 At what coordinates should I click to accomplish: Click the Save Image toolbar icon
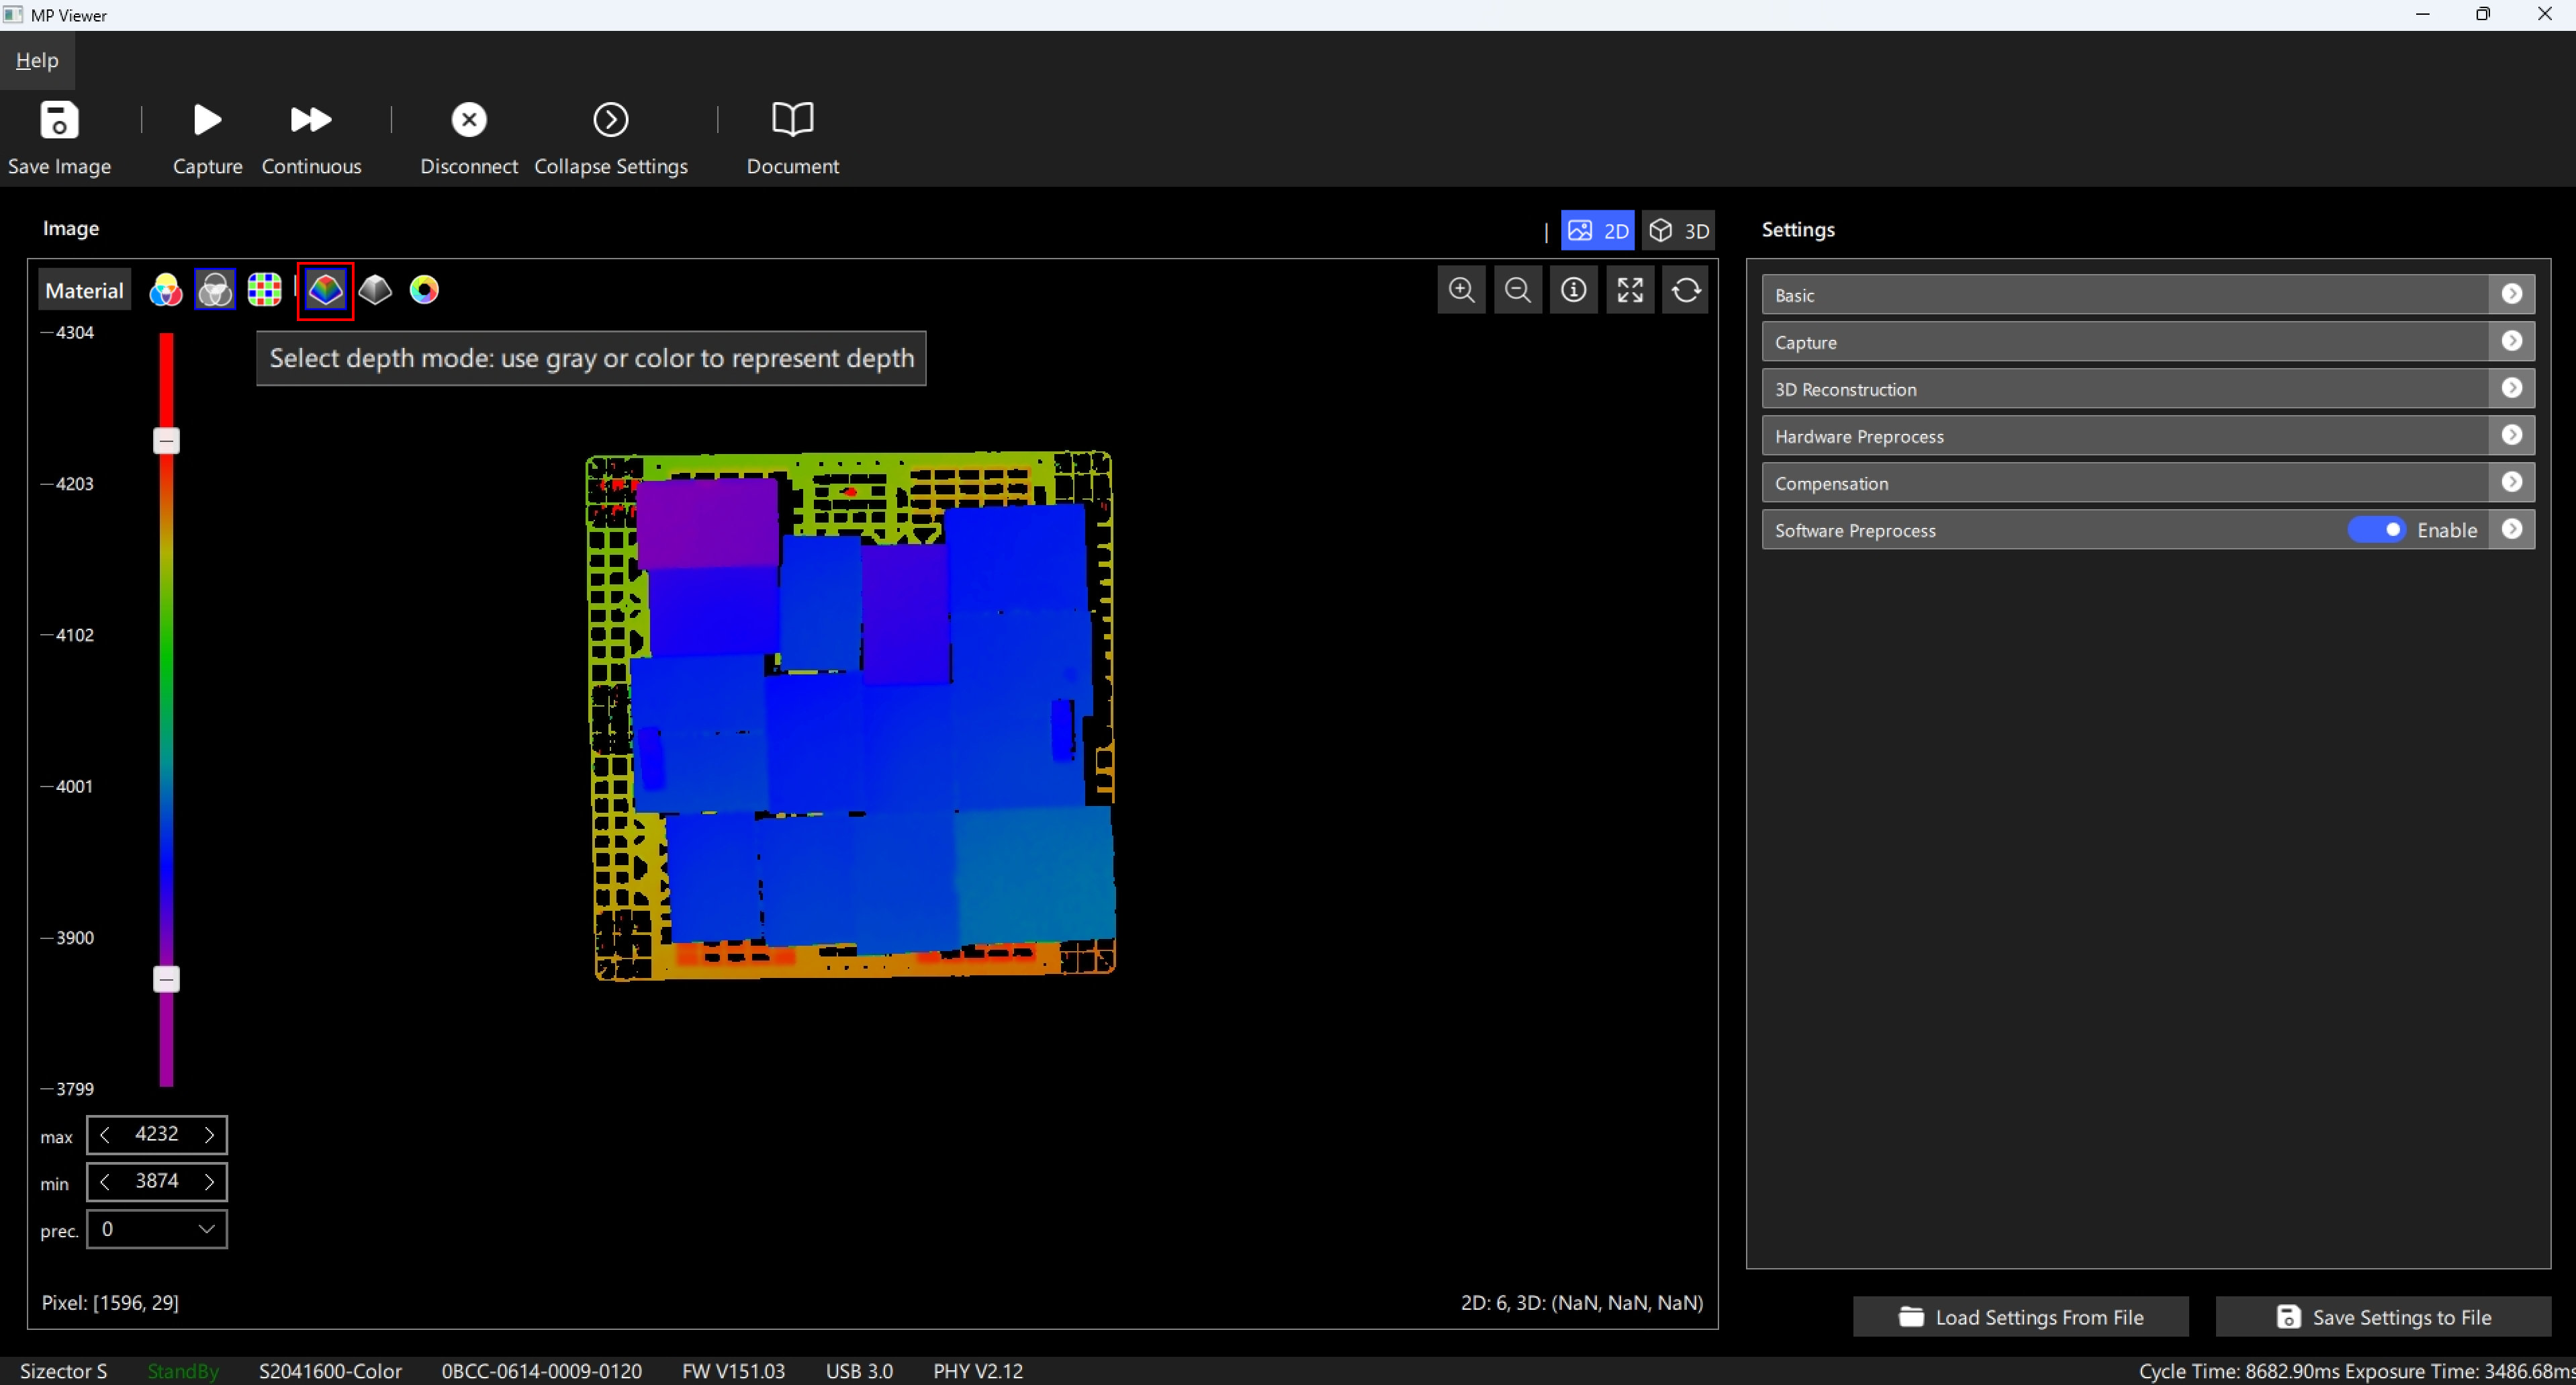click(59, 121)
